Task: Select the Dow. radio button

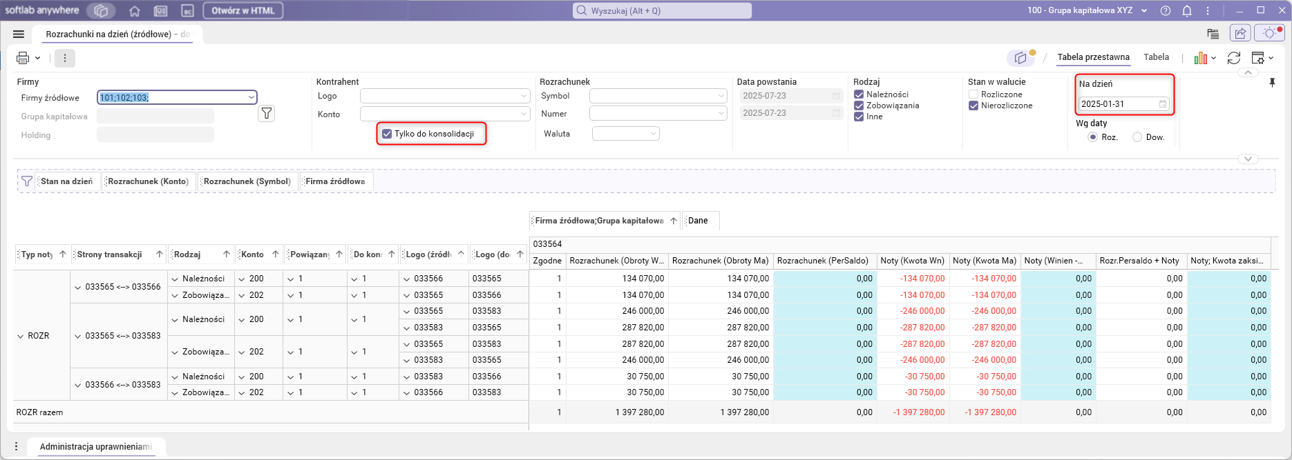Action: point(1137,137)
